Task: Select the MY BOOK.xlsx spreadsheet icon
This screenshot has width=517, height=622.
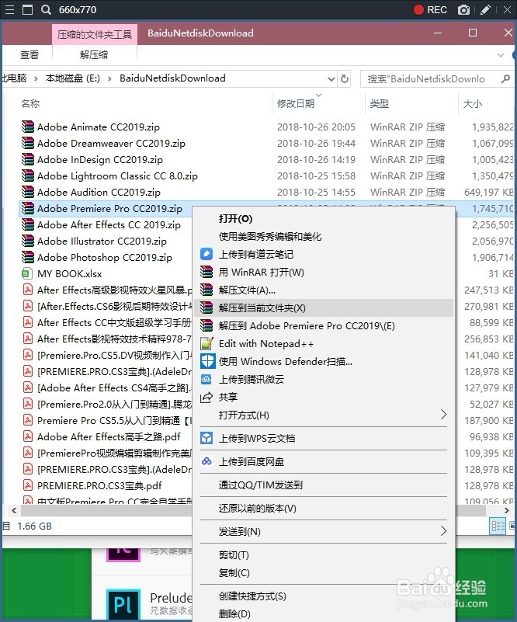Action: pos(27,273)
